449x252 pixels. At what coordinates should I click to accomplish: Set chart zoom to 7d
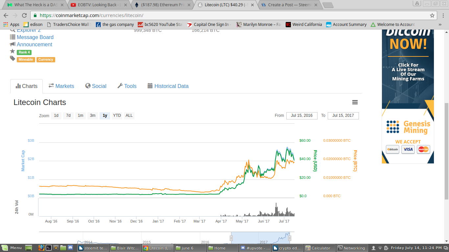coord(68,115)
